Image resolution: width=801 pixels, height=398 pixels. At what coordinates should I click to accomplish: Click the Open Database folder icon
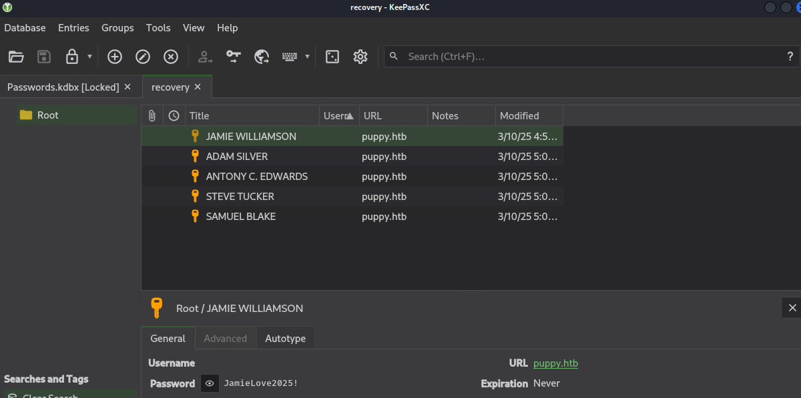(16, 57)
